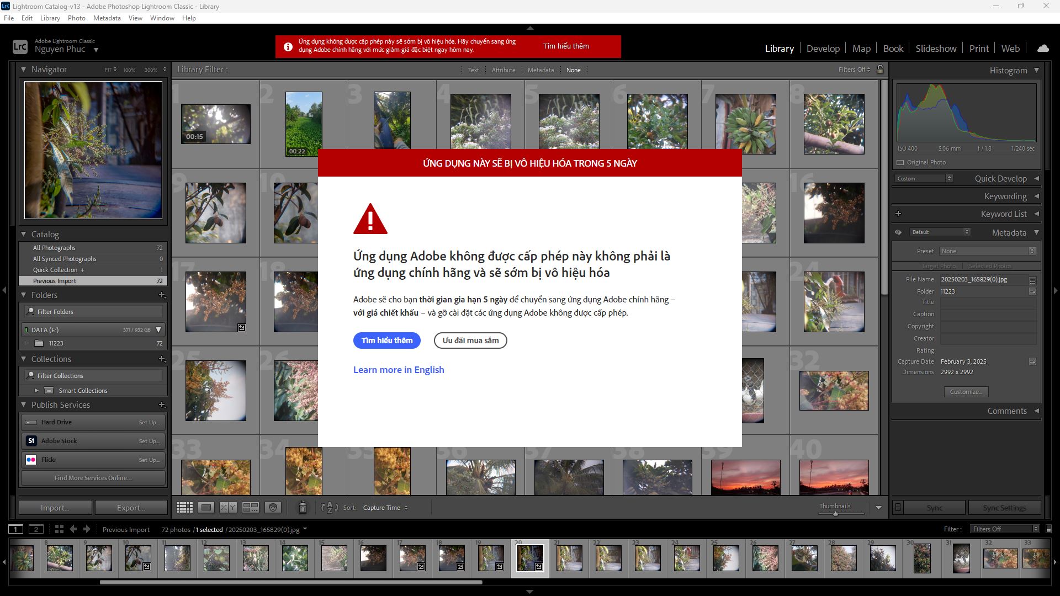
Task: Type in the Filter Folders field
Action: pyautogui.click(x=94, y=312)
